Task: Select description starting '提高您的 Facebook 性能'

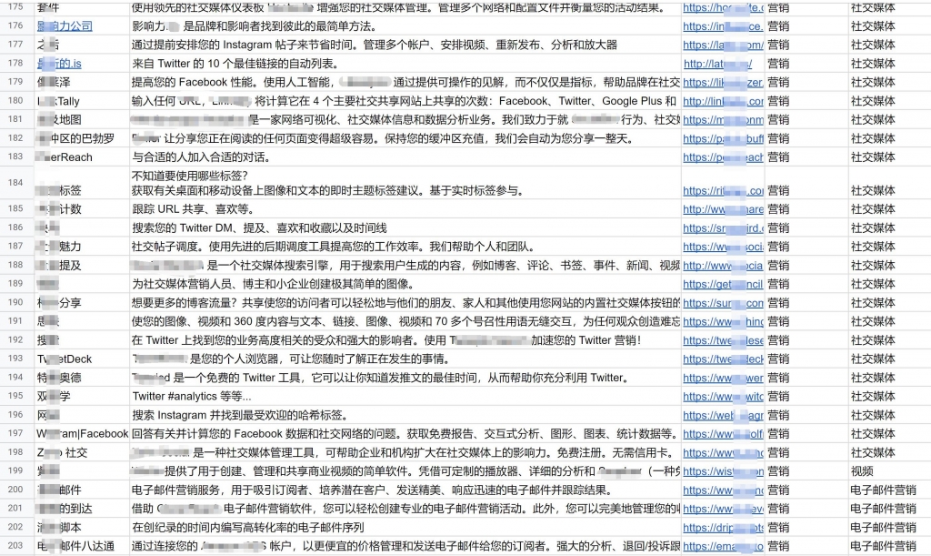Action: 405,82
